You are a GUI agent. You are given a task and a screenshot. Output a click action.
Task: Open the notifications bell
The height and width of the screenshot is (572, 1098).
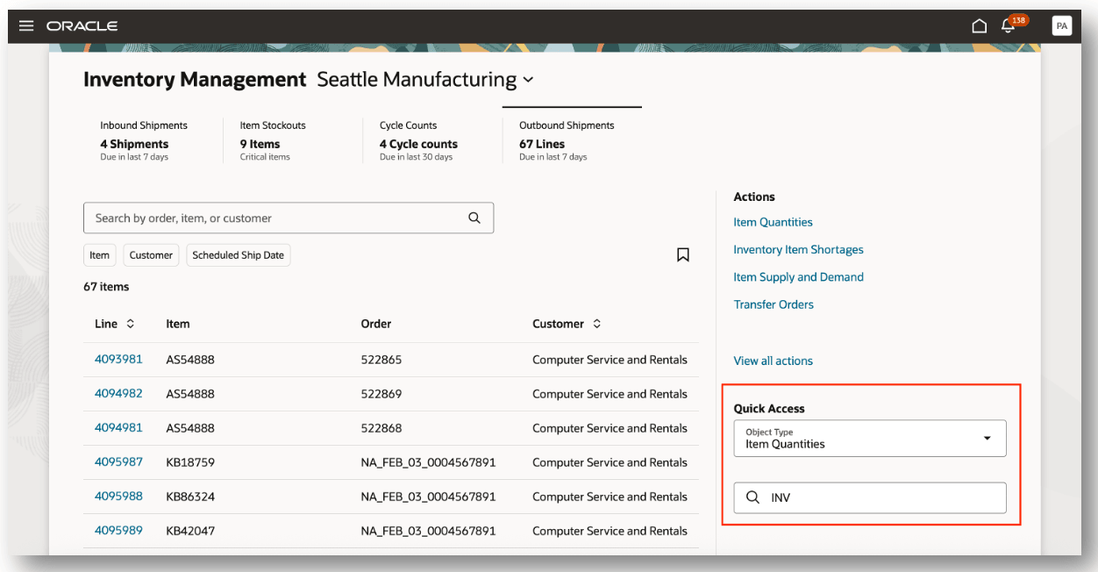pyautogui.click(x=1008, y=26)
